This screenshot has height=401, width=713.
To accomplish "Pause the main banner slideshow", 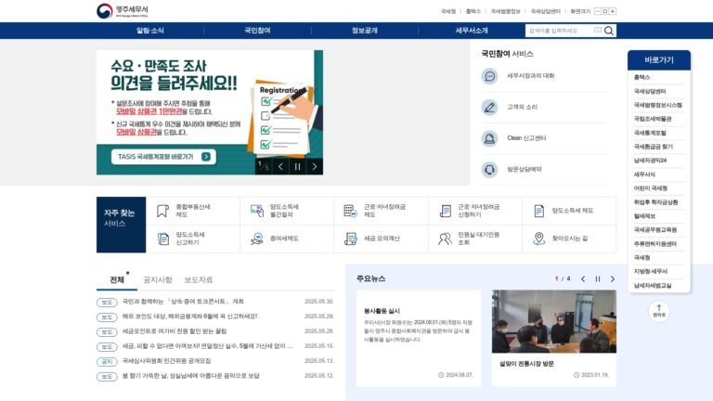I will pos(297,167).
